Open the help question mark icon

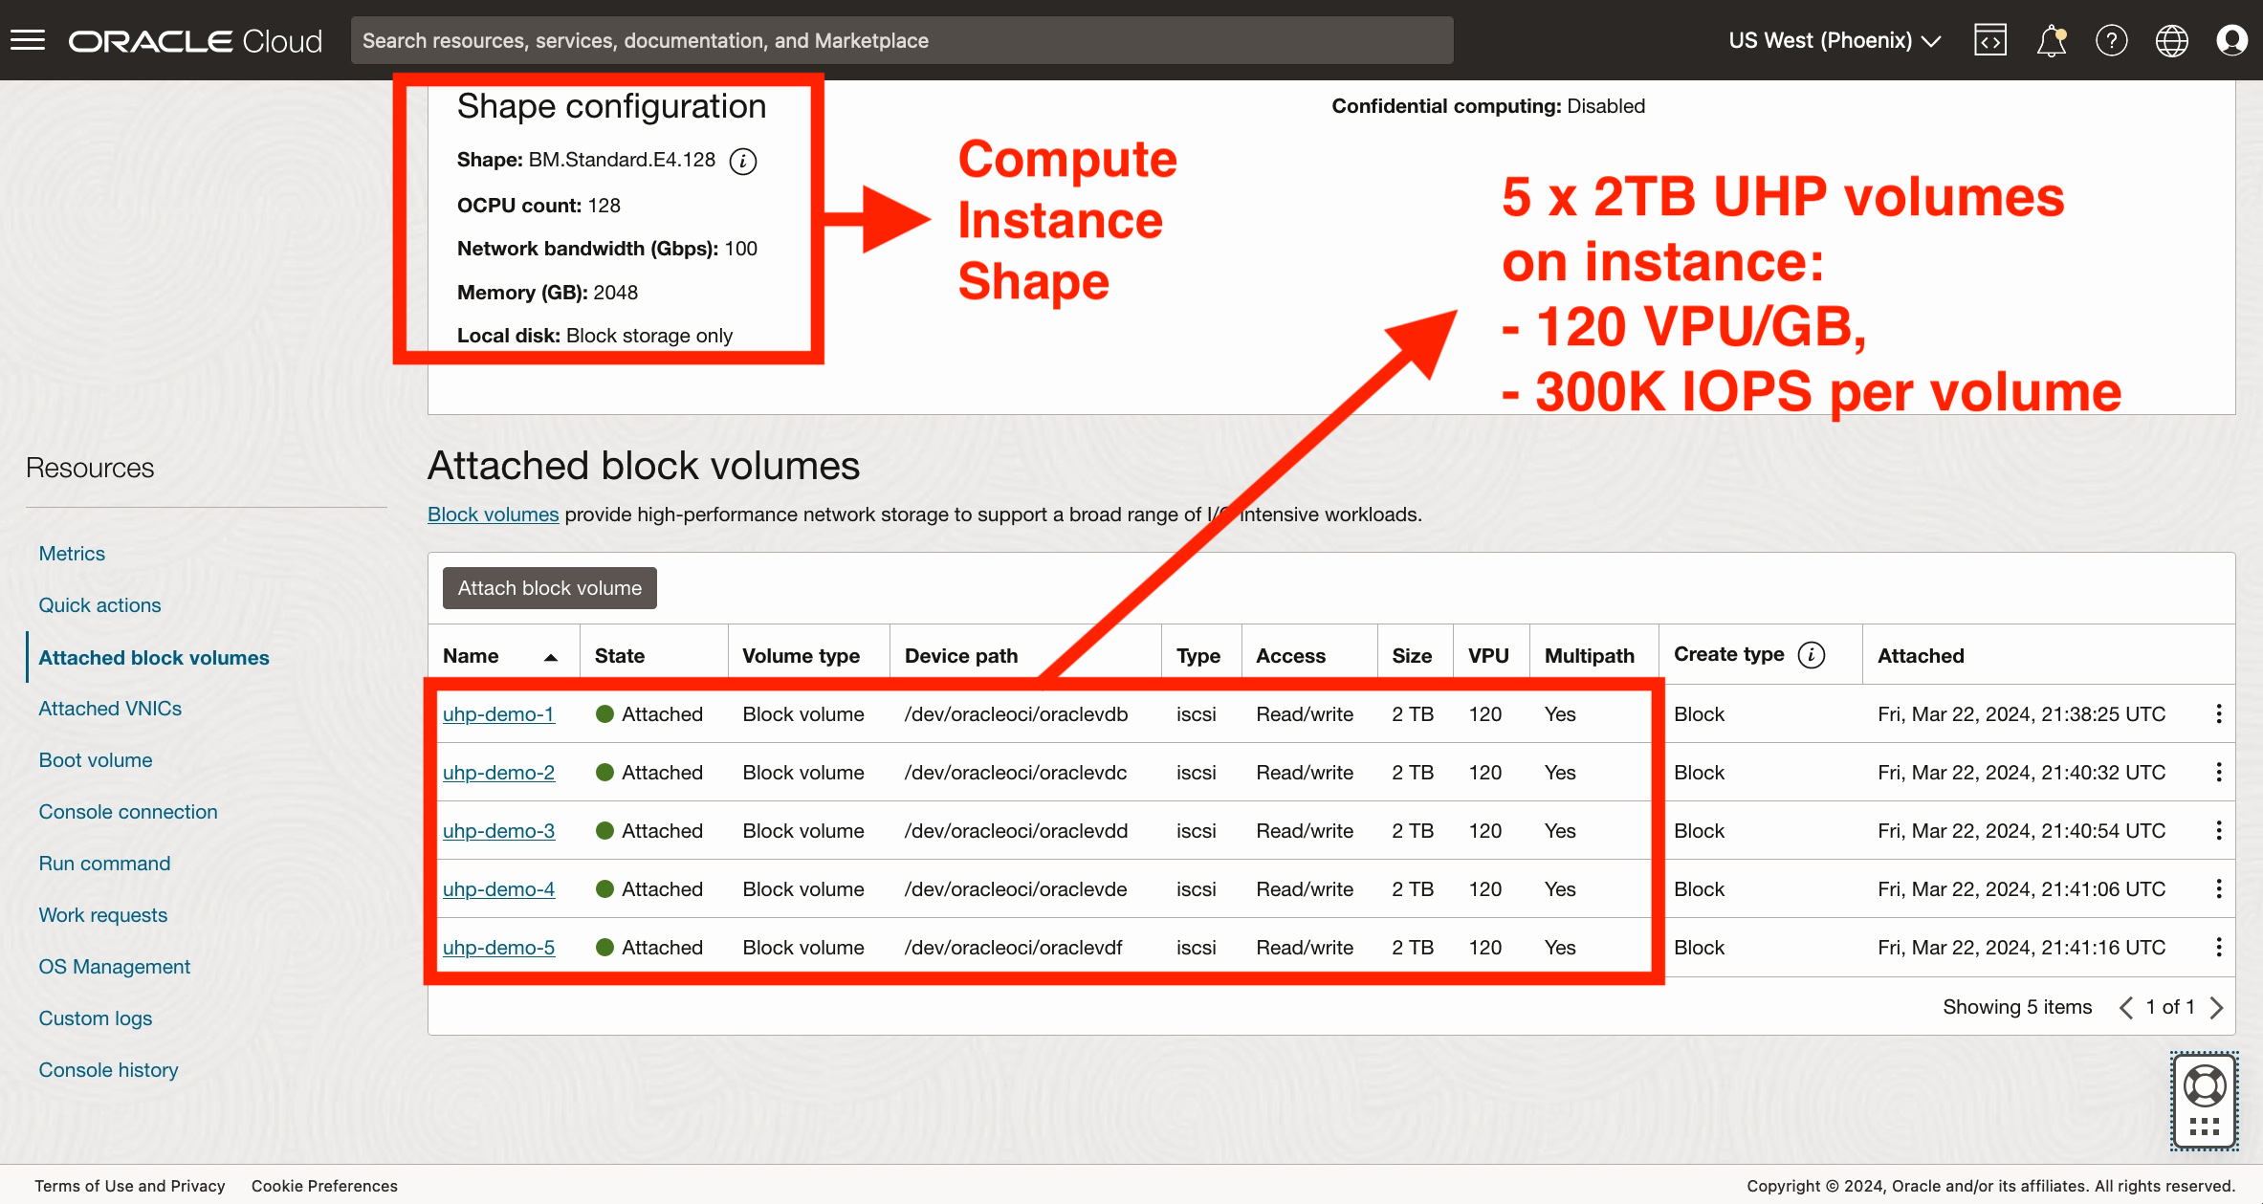pos(2112,40)
